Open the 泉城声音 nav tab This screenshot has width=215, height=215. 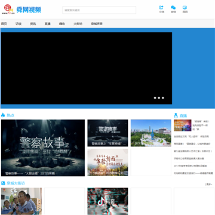[x=97, y=24]
